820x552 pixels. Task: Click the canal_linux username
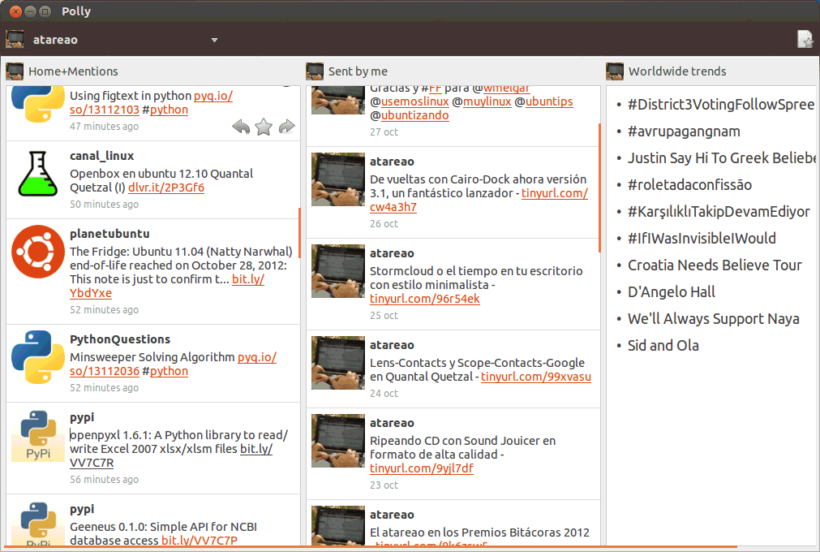(x=102, y=156)
